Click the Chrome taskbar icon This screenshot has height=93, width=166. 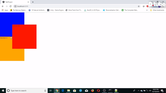pos(57,91)
